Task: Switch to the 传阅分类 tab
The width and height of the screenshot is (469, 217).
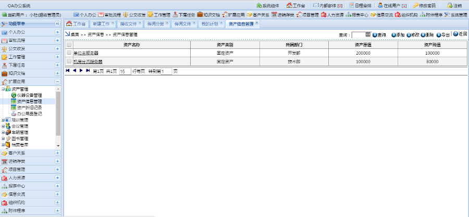Action: [x=157, y=24]
